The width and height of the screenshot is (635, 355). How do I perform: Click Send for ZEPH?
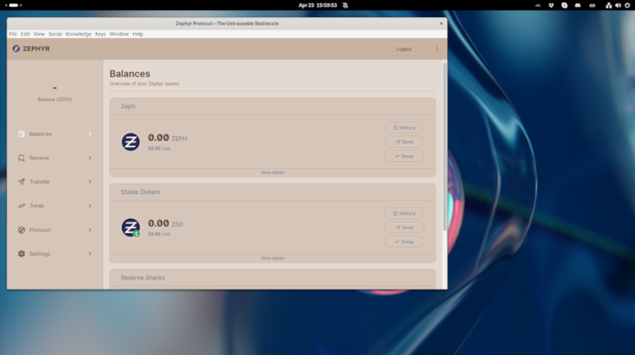(x=404, y=142)
